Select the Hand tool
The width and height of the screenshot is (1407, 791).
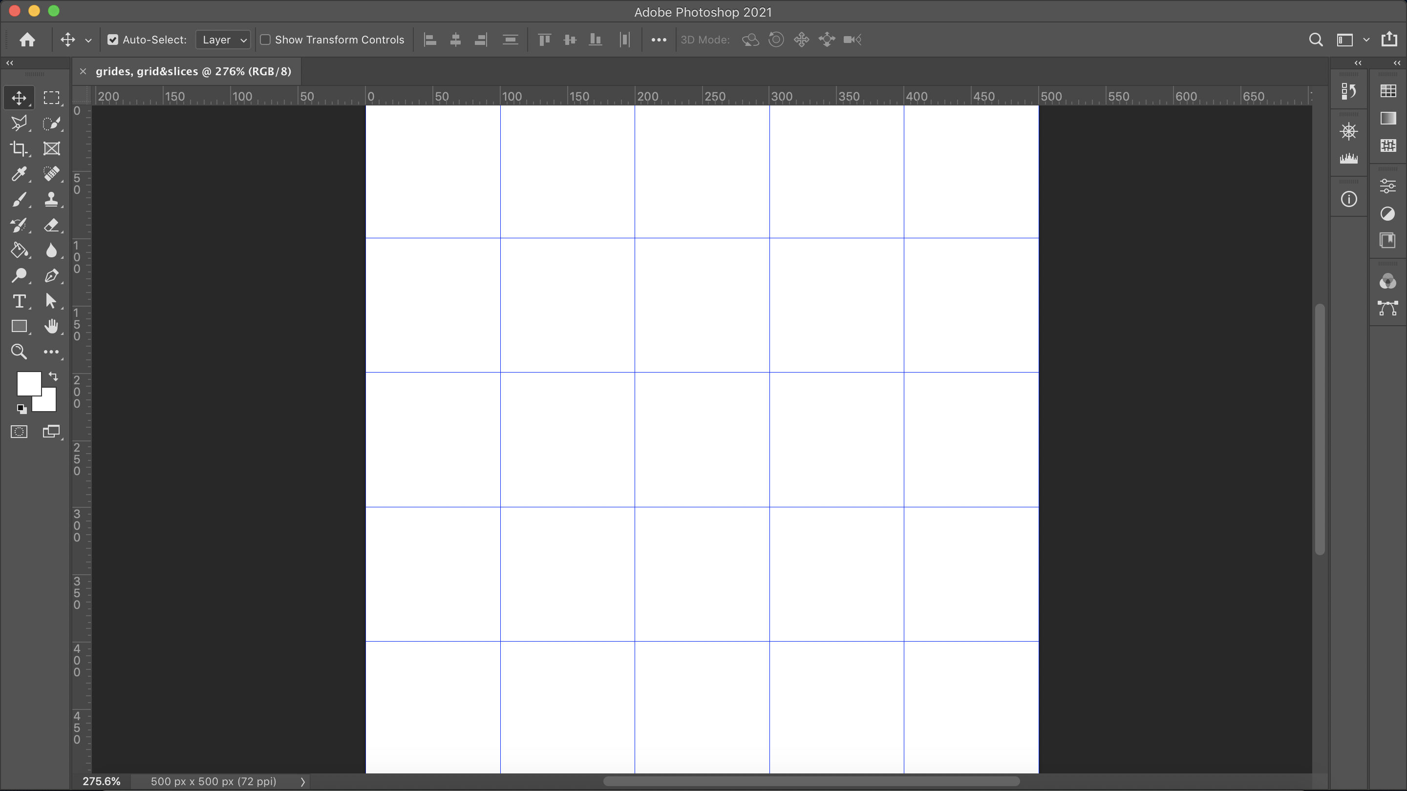tap(51, 327)
